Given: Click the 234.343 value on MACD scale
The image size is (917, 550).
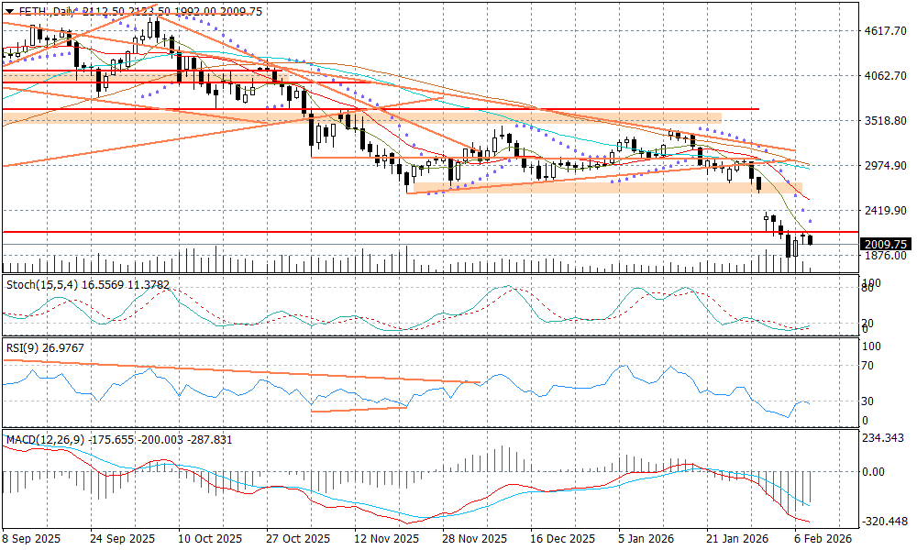Looking at the screenshot, I should point(885,438).
